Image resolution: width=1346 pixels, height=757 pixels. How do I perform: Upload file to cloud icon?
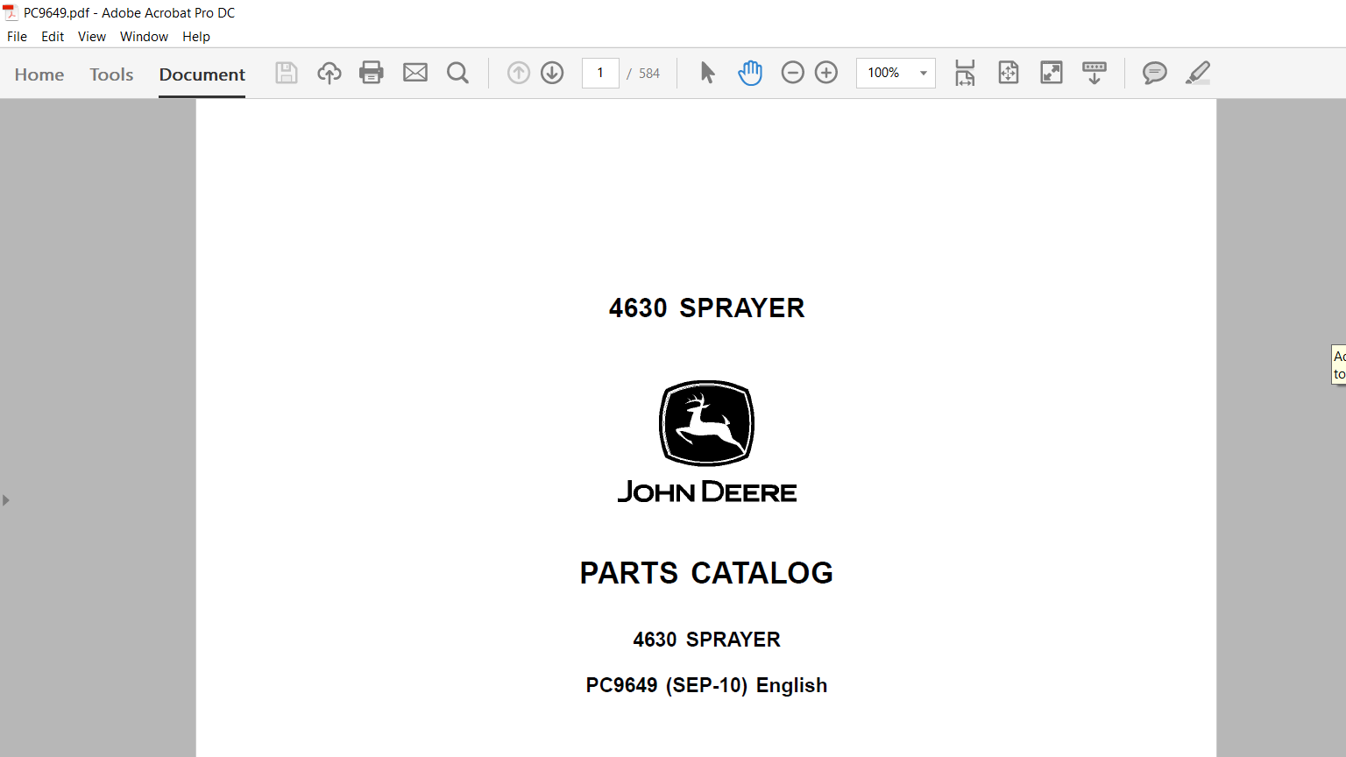coord(329,73)
